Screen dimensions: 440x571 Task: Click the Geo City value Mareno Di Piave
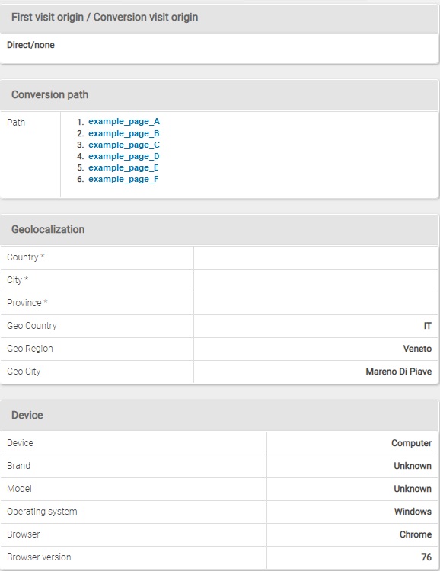tap(399, 372)
